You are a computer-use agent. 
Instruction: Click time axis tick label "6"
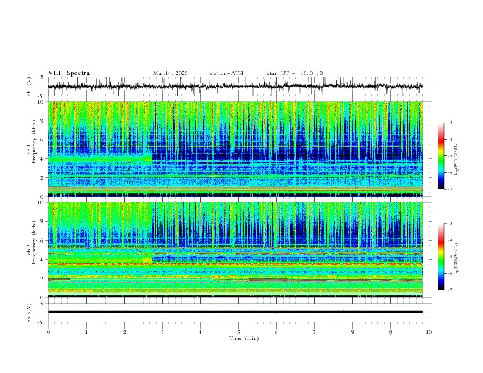coord(276,332)
